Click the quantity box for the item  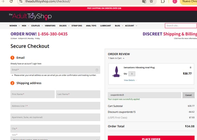[x=132, y=74]
